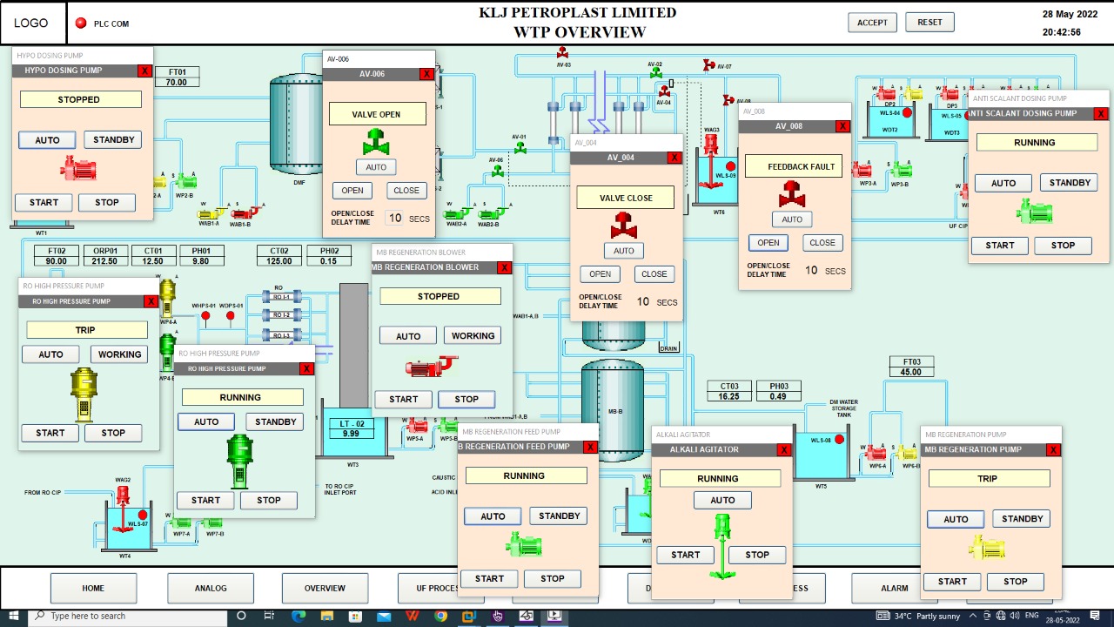The width and height of the screenshot is (1114, 627).
Task: Click the Windows Start button
Action: 15,617
